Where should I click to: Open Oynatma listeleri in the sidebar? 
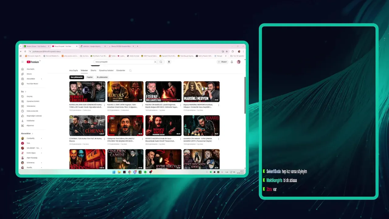pyautogui.click(x=33, y=101)
